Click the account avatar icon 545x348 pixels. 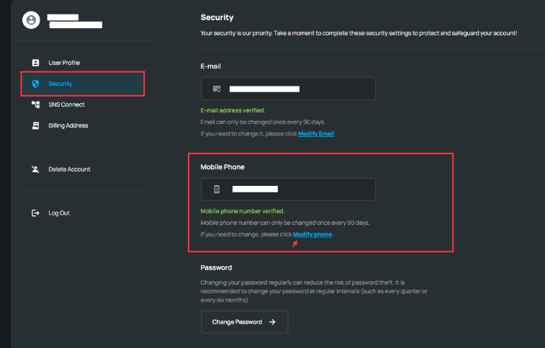pyautogui.click(x=30, y=20)
